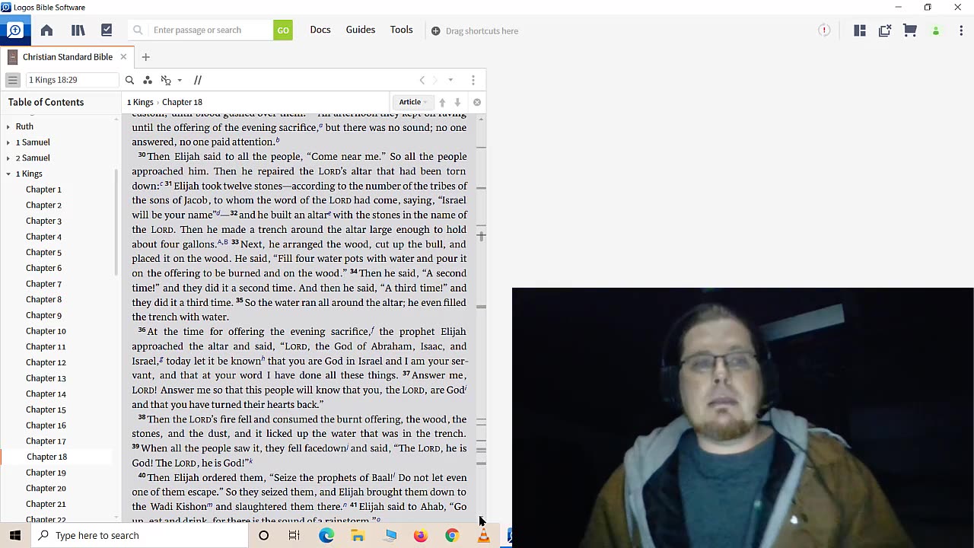
Task: Open the Logos home page icon
Action: (x=46, y=30)
